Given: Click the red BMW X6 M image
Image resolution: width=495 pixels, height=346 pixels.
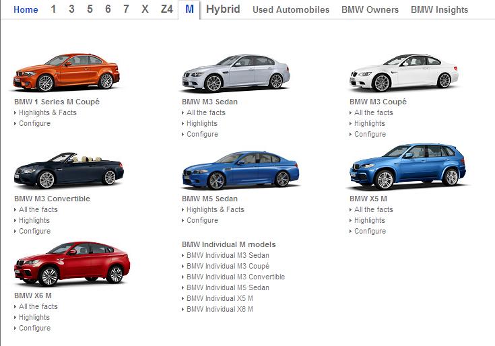Looking at the screenshot, I should tap(71, 265).
